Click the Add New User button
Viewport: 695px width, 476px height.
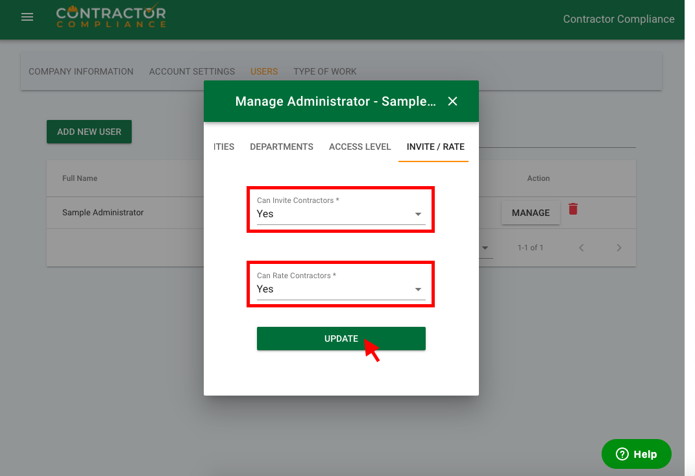tap(89, 132)
